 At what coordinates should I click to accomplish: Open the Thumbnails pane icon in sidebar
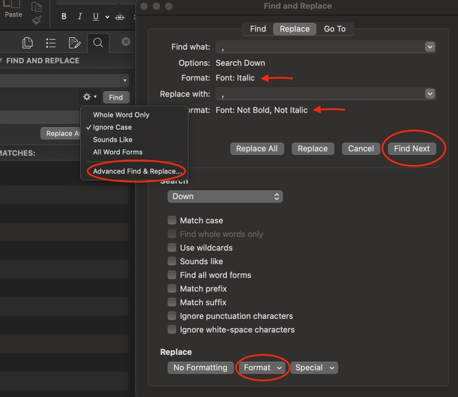pos(28,42)
